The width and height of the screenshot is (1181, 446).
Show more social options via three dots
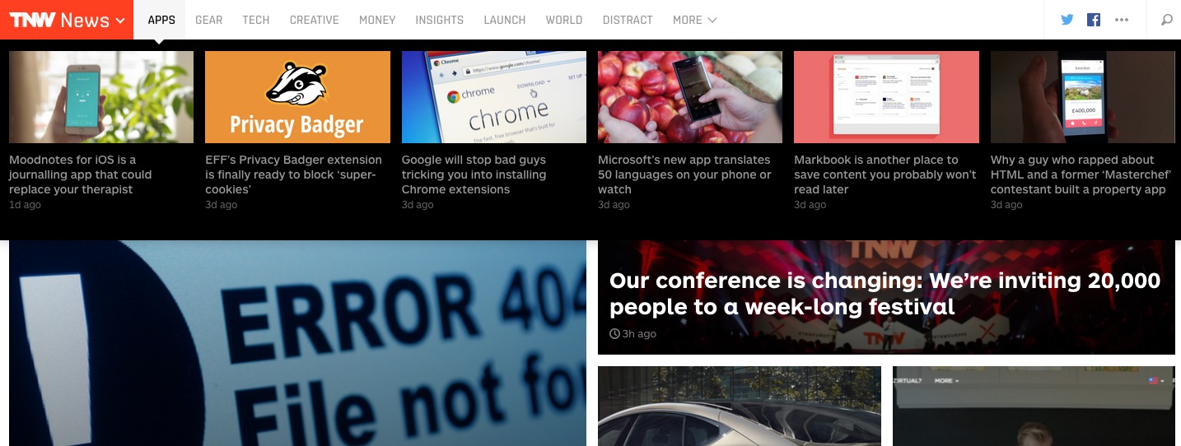click(x=1122, y=20)
